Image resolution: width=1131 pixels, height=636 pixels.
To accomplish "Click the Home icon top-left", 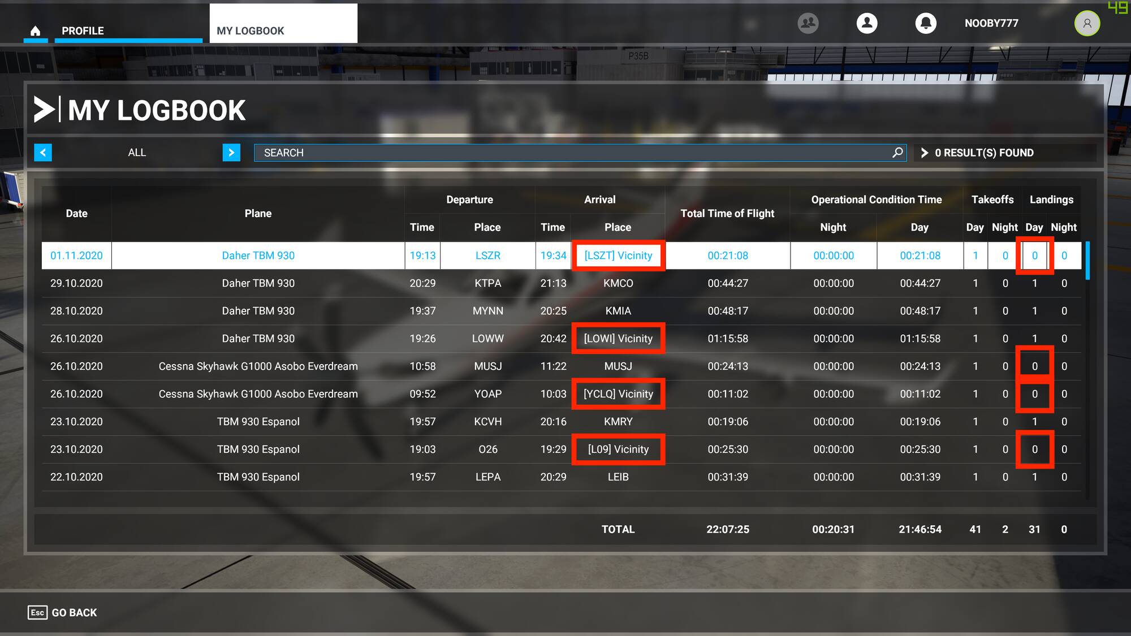I will point(36,31).
